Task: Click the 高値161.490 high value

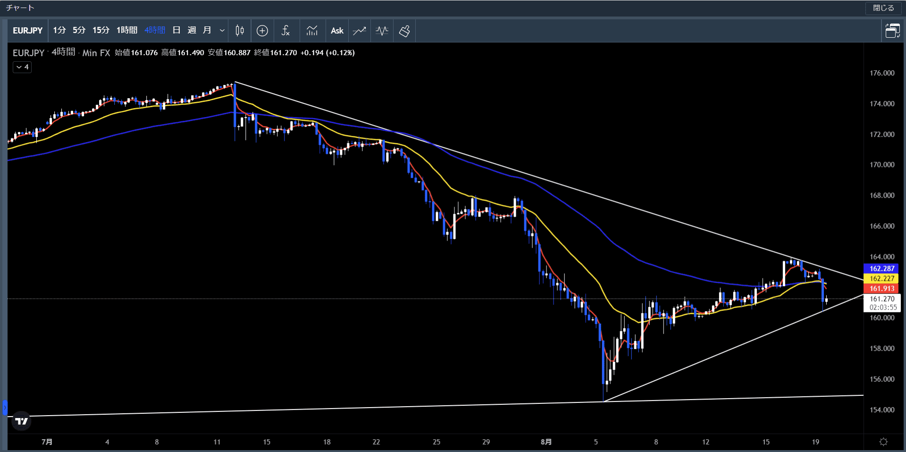Action: (x=183, y=52)
